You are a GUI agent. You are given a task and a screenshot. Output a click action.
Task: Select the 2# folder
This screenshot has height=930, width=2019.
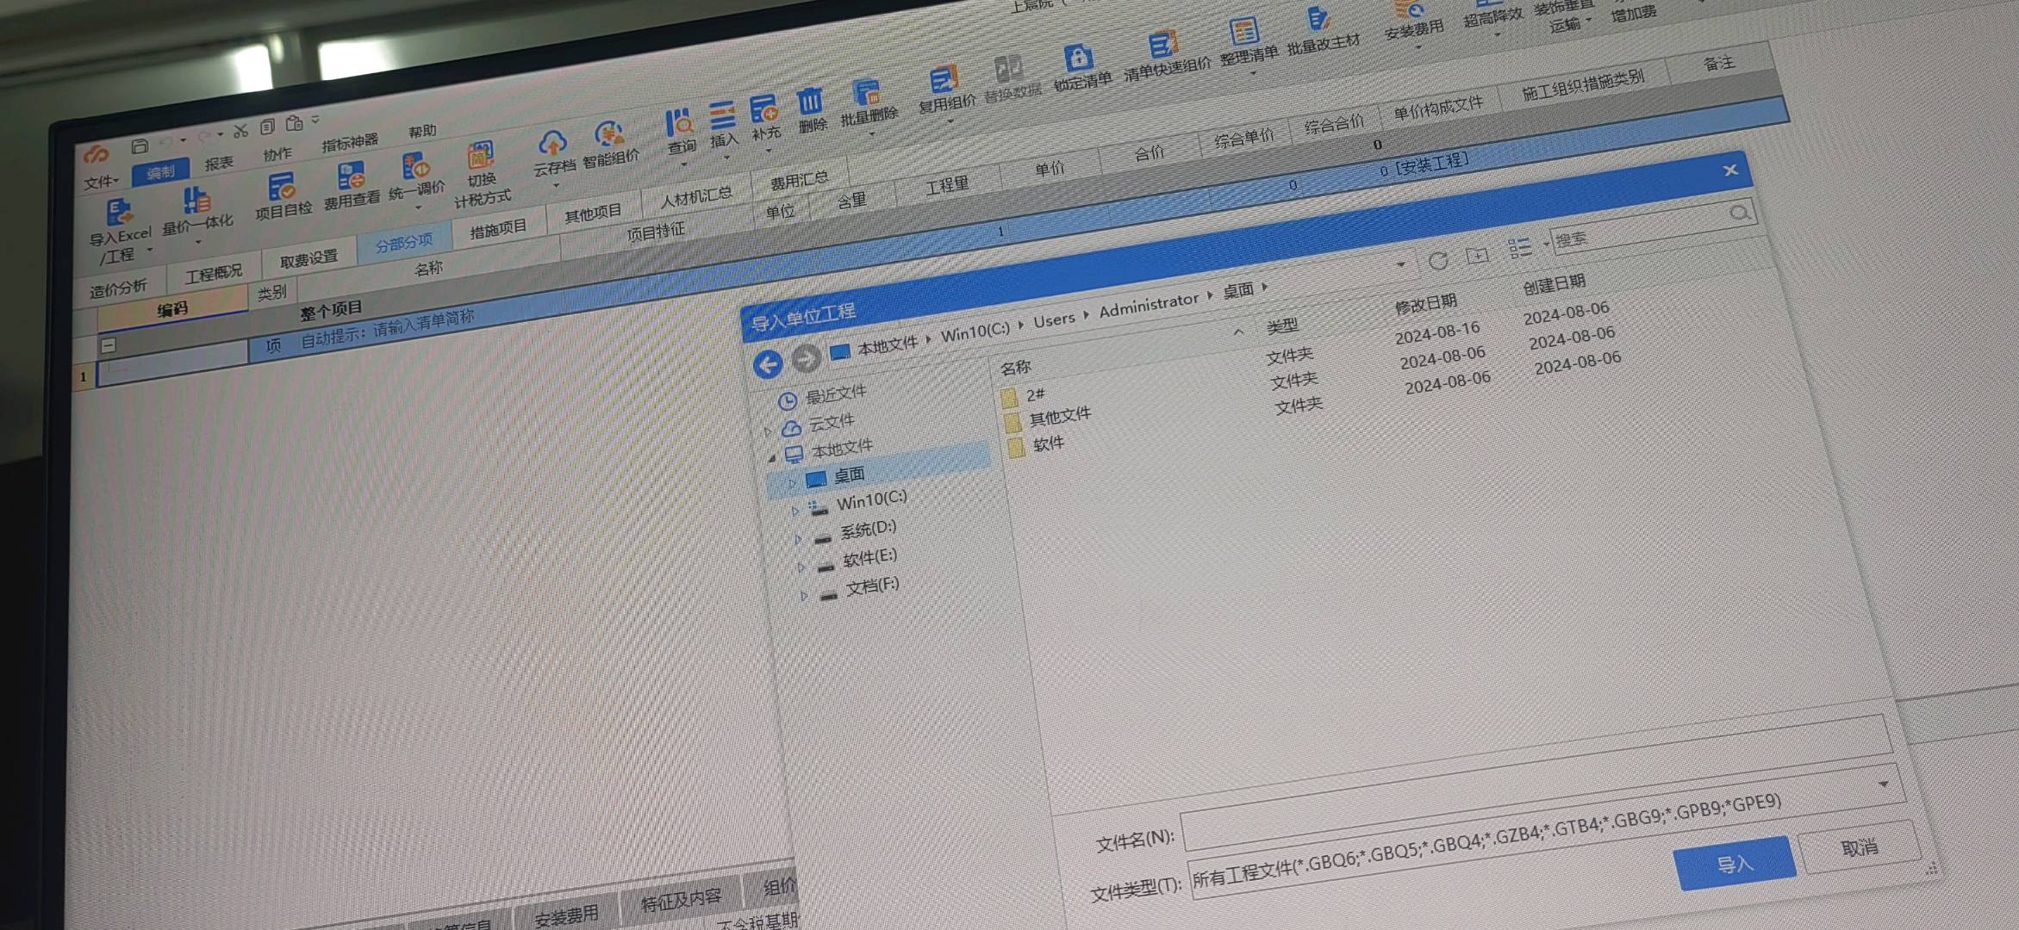coord(1035,394)
